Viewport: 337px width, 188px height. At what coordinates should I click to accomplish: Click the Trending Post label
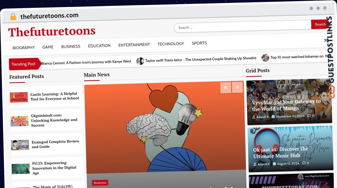click(x=24, y=64)
